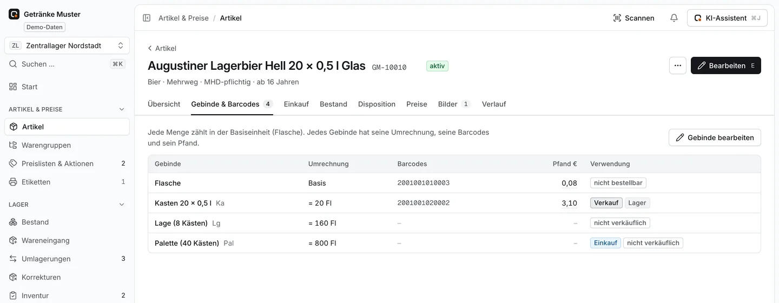The height and width of the screenshot is (303, 779).
Task: Click the Pfand value 3,10
Action: point(569,203)
